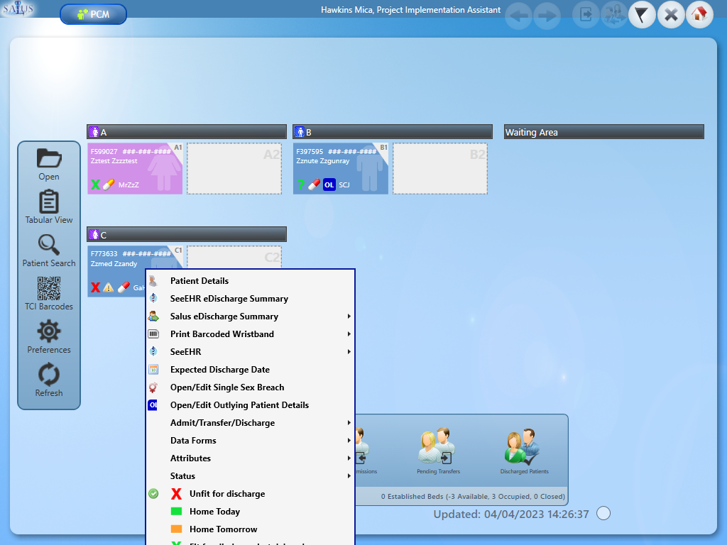Click the green question mark on bed B1
727x545 pixels.
(301, 185)
